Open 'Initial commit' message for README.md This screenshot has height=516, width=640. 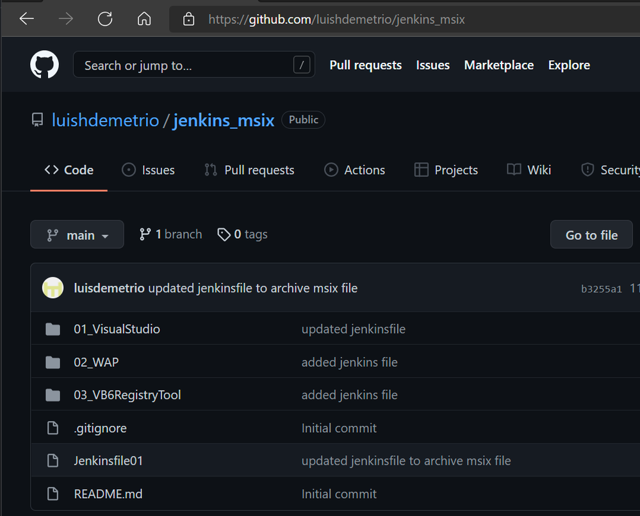(x=339, y=494)
